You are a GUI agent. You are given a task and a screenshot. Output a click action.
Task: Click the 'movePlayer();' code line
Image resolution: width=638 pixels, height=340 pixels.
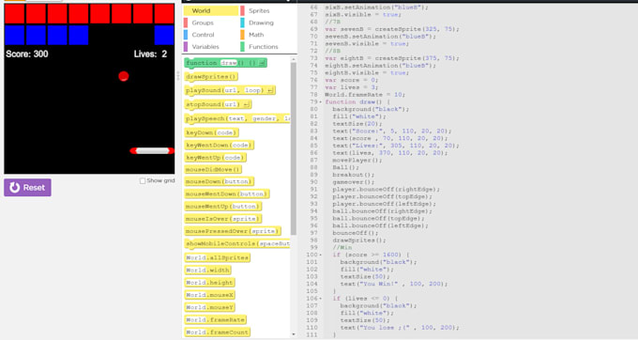pyautogui.click(x=357, y=161)
